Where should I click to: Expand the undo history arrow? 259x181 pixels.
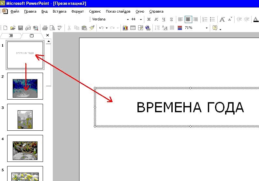click(107, 28)
